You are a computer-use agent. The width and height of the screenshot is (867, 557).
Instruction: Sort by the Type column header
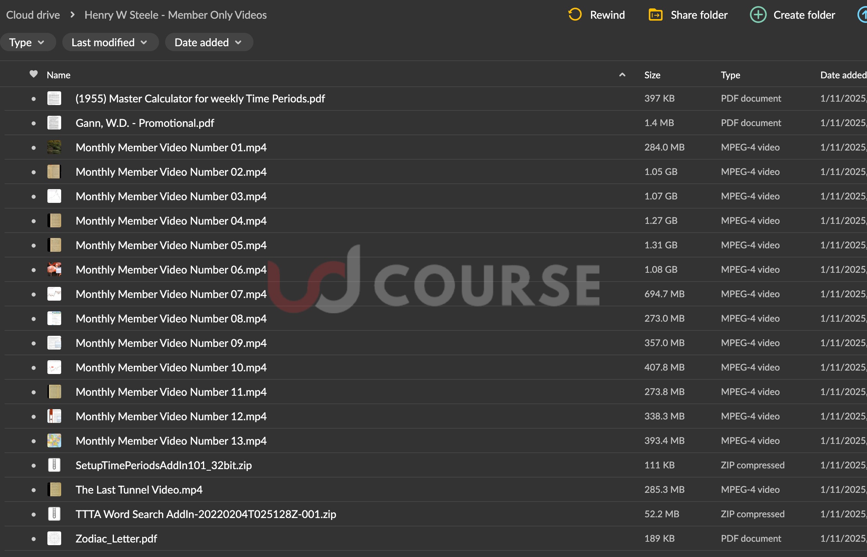[730, 75]
